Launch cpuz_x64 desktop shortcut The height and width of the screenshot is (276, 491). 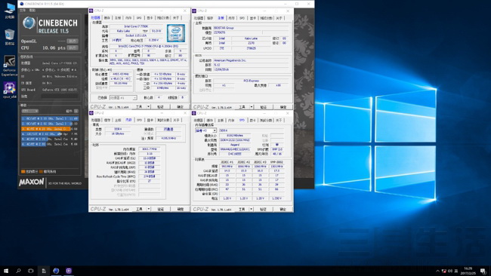point(9,90)
